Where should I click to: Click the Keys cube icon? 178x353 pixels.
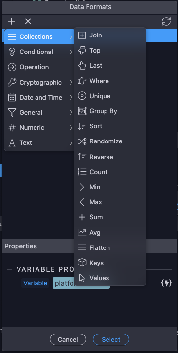[x=82, y=263]
